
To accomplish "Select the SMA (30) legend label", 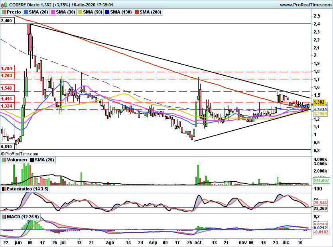I will [x=67, y=12].
